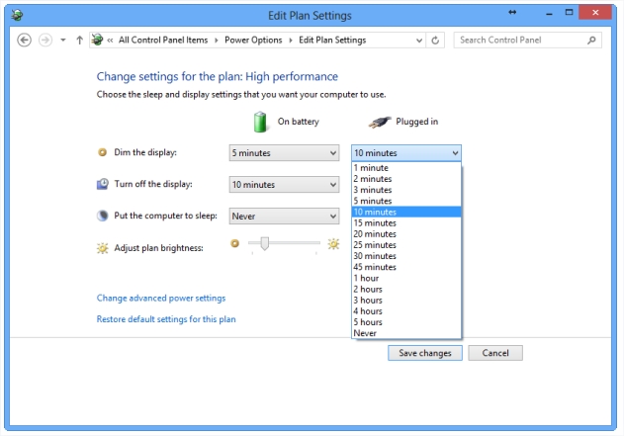Viewport: 624px width, 436px height.
Task: Choose 3 minutes from the list
Action: click(406, 190)
